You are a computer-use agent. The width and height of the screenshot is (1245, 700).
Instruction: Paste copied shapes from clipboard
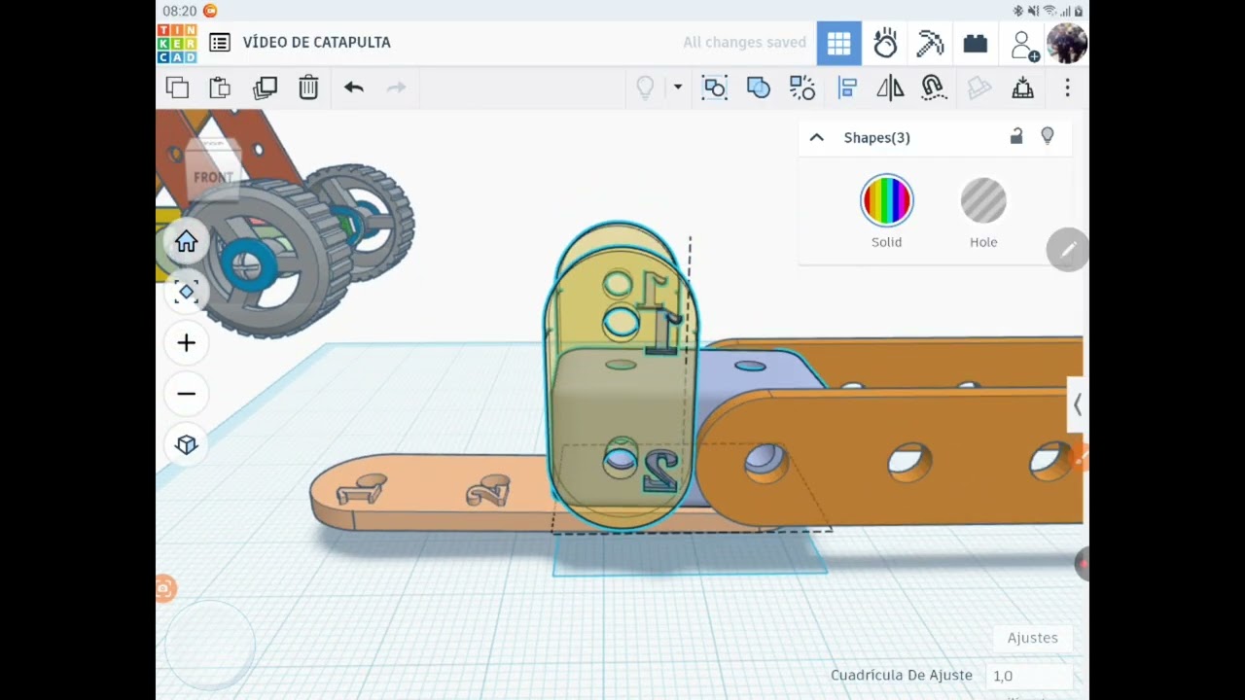(x=220, y=87)
